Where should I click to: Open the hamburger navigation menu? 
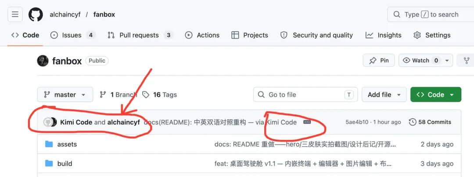(x=15, y=14)
